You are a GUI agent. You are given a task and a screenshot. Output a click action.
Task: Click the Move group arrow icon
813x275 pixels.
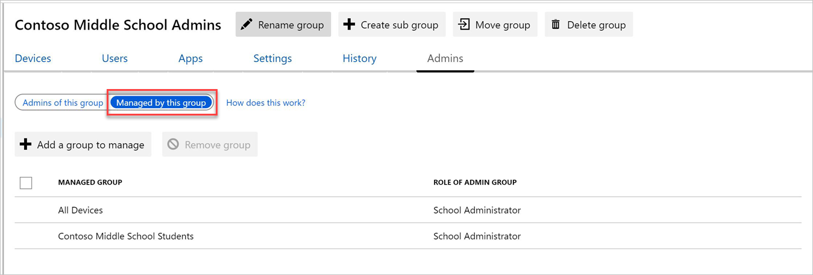click(463, 25)
